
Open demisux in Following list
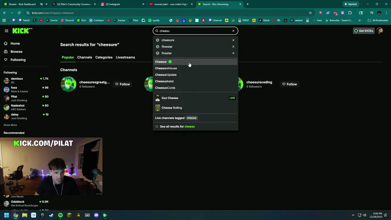(x=26, y=80)
